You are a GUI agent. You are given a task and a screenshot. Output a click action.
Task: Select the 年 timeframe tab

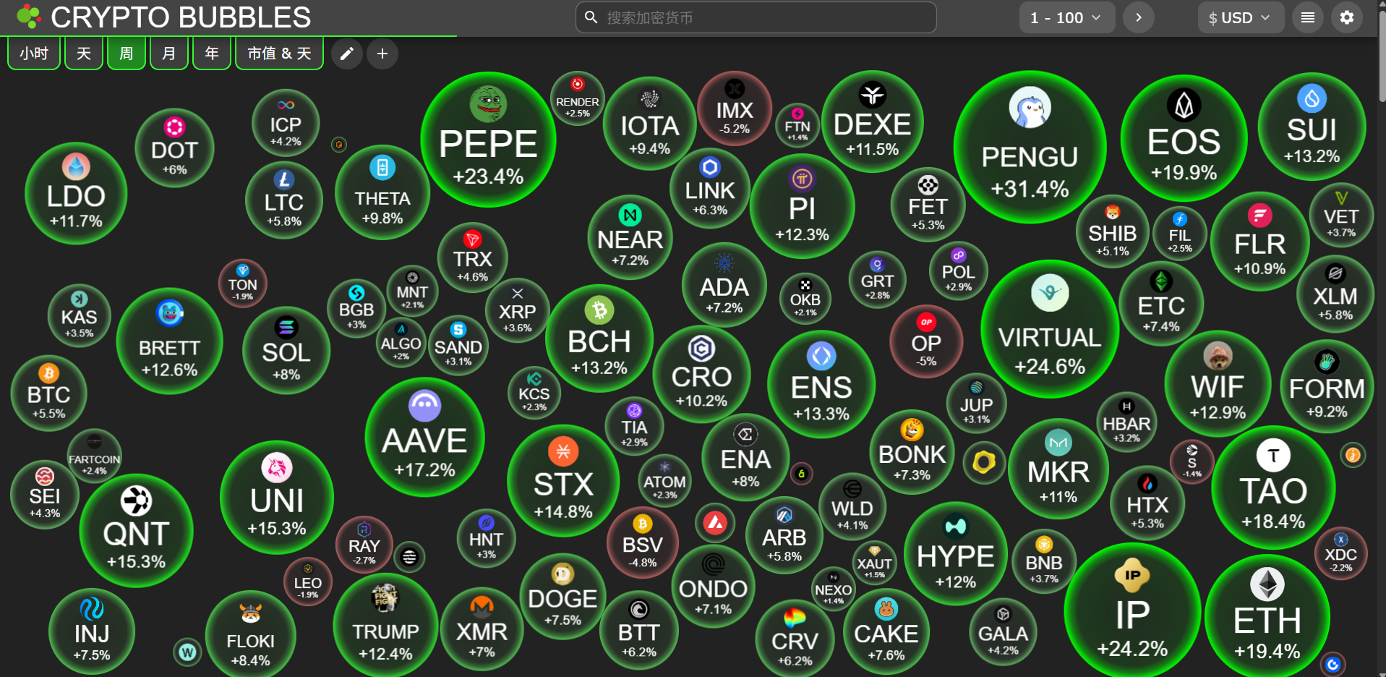tap(212, 54)
